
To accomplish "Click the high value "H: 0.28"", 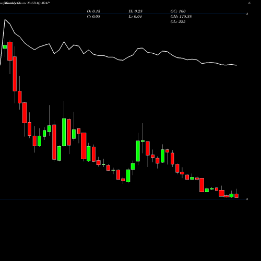I will coord(136,11).
